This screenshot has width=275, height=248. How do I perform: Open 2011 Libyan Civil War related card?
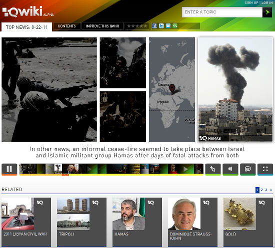point(26,222)
